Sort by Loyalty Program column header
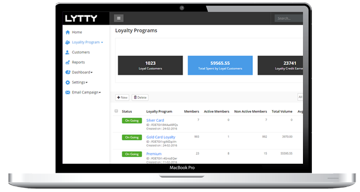360x192 pixels. click(159, 112)
